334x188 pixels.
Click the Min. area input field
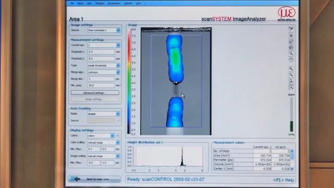coord(101,86)
